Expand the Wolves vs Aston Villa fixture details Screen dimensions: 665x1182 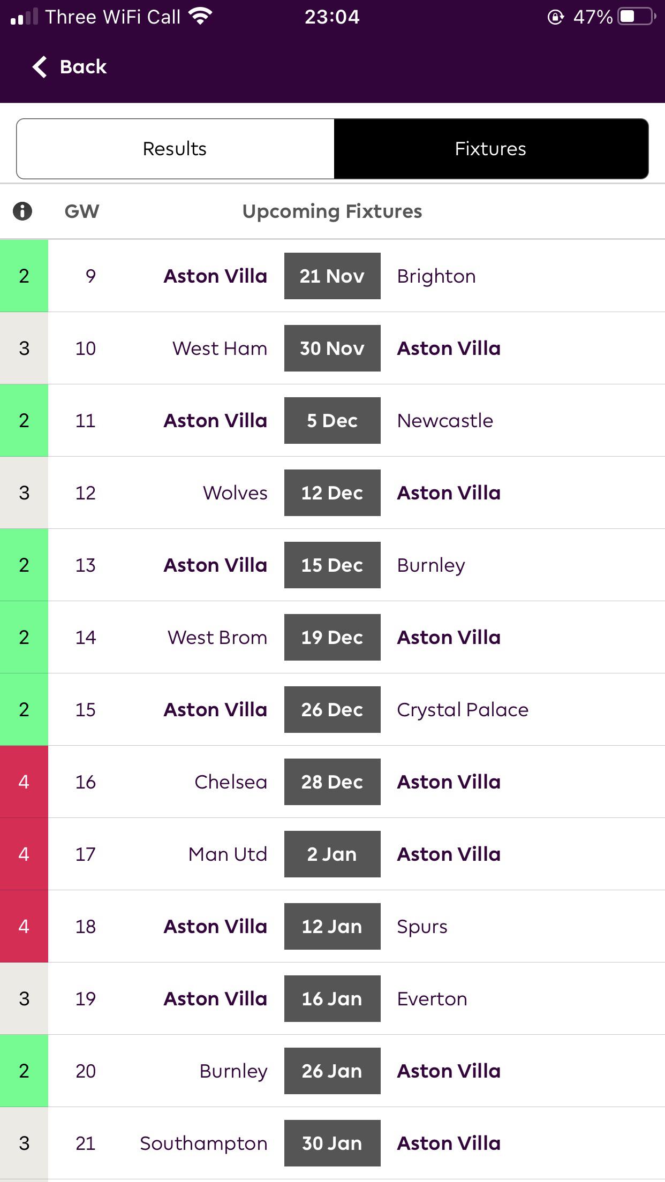click(x=332, y=492)
